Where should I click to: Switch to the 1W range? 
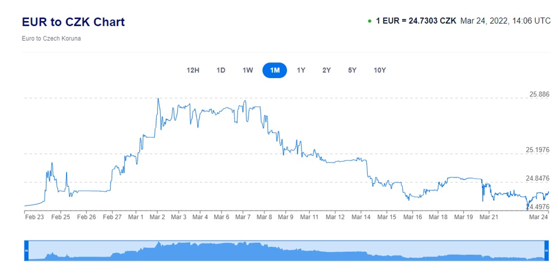pyautogui.click(x=248, y=70)
